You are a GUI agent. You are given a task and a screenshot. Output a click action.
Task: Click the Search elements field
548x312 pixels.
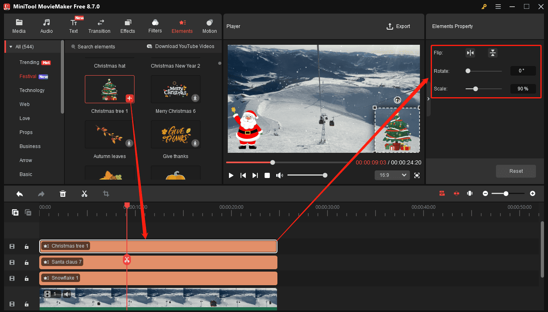(x=96, y=47)
